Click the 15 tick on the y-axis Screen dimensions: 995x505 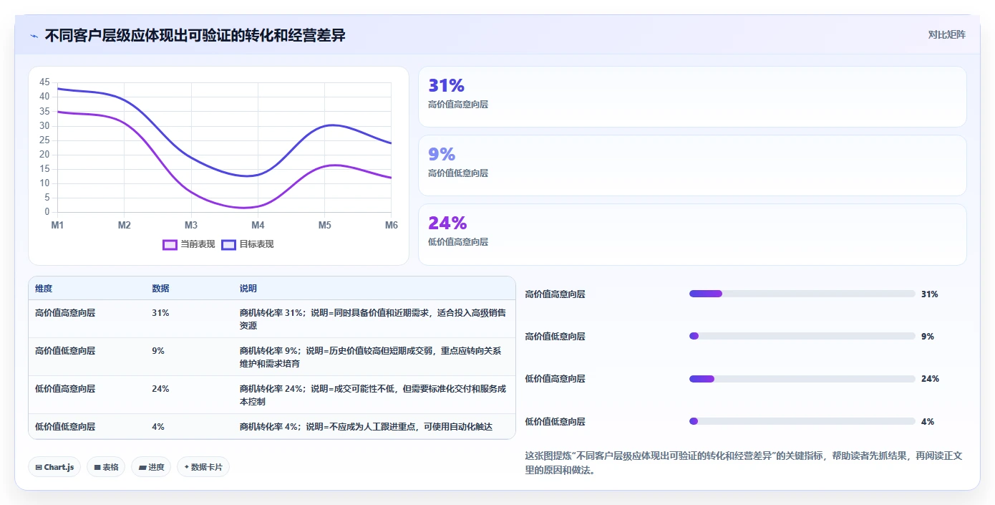click(x=44, y=169)
